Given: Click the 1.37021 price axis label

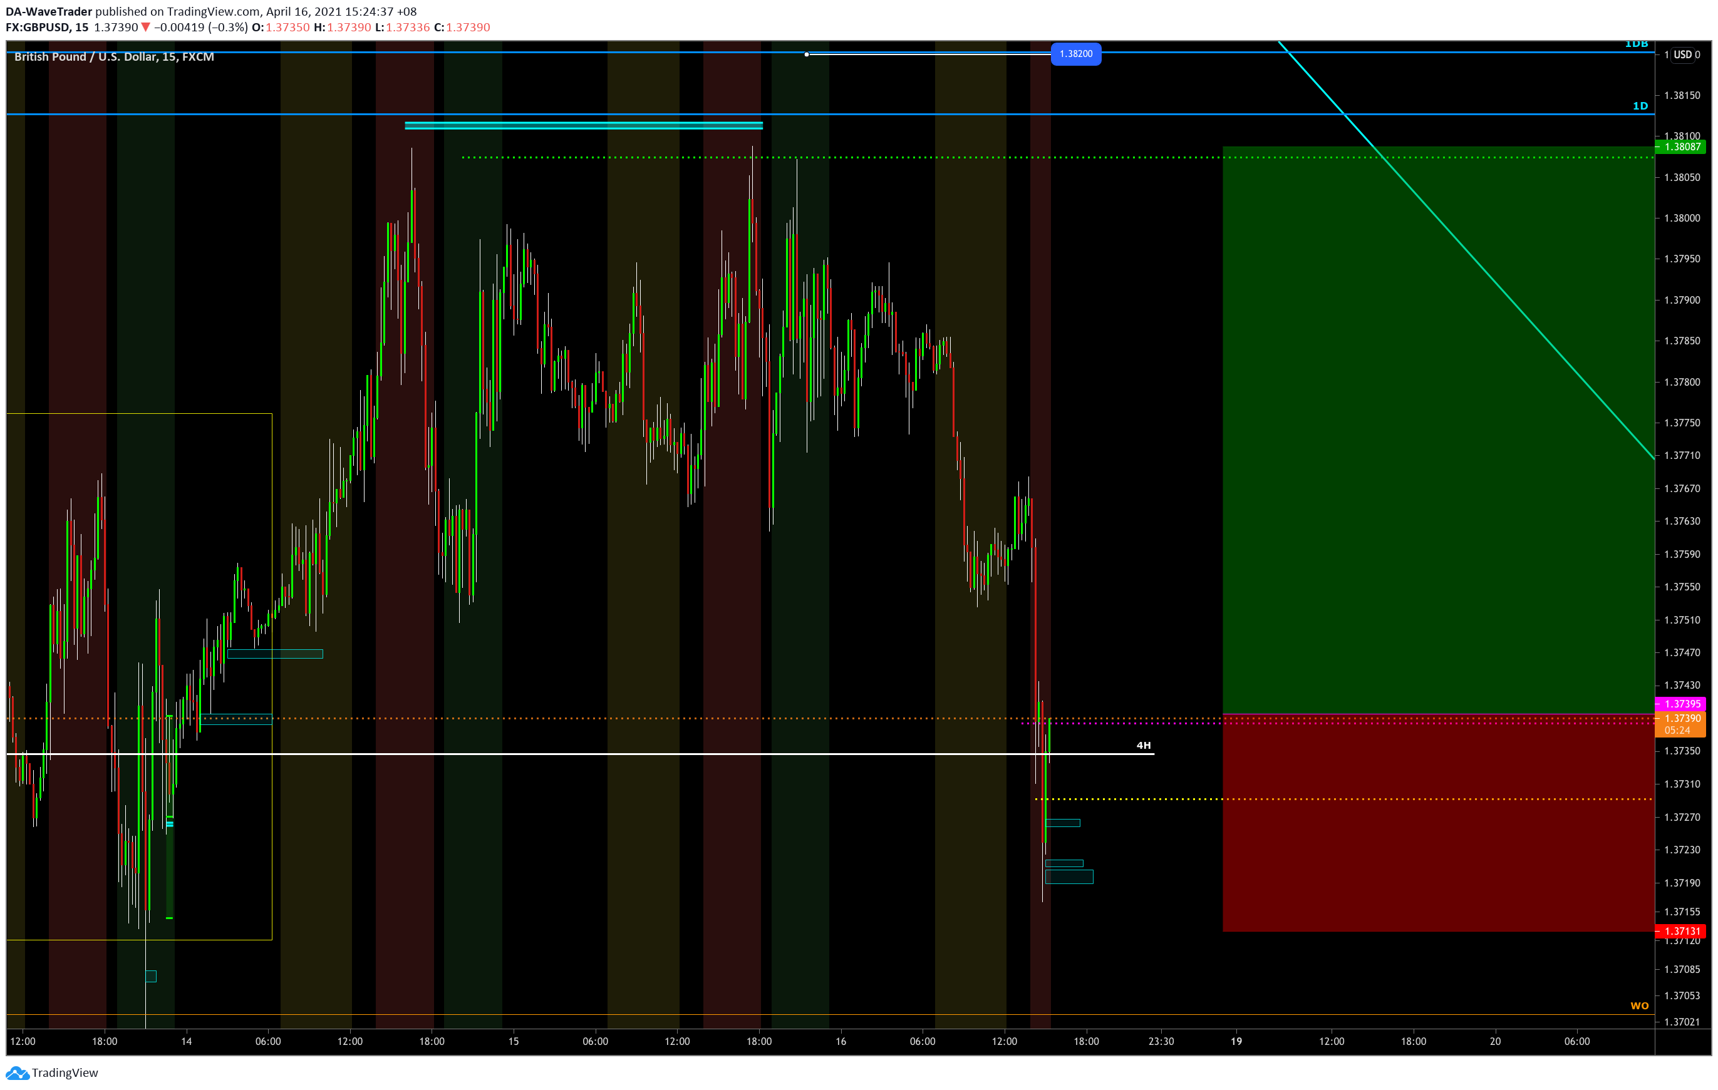Looking at the screenshot, I should click(1682, 1022).
